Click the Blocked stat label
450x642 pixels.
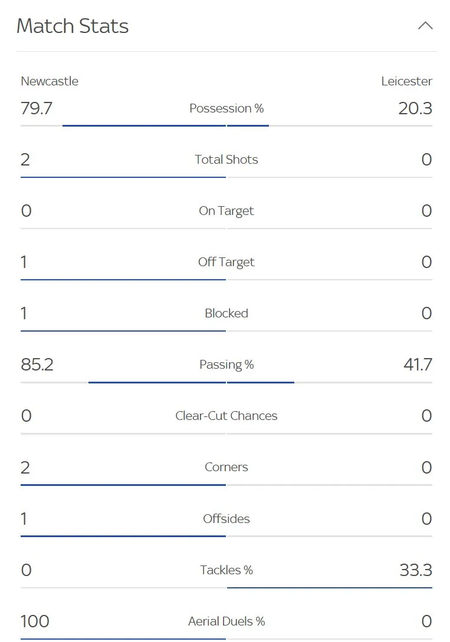226,313
